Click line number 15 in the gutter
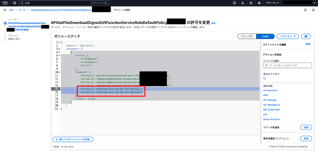Screen dimensions: 318x151 click(56, 89)
